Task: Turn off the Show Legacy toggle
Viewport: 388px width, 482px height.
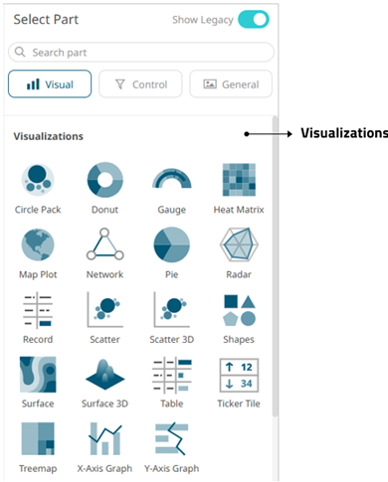Action: tap(254, 20)
